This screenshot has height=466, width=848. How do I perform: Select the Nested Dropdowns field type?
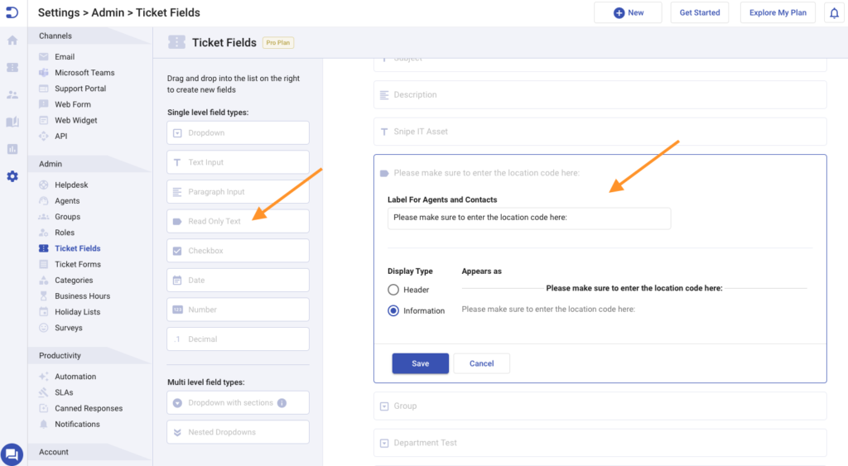pos(238,433)
